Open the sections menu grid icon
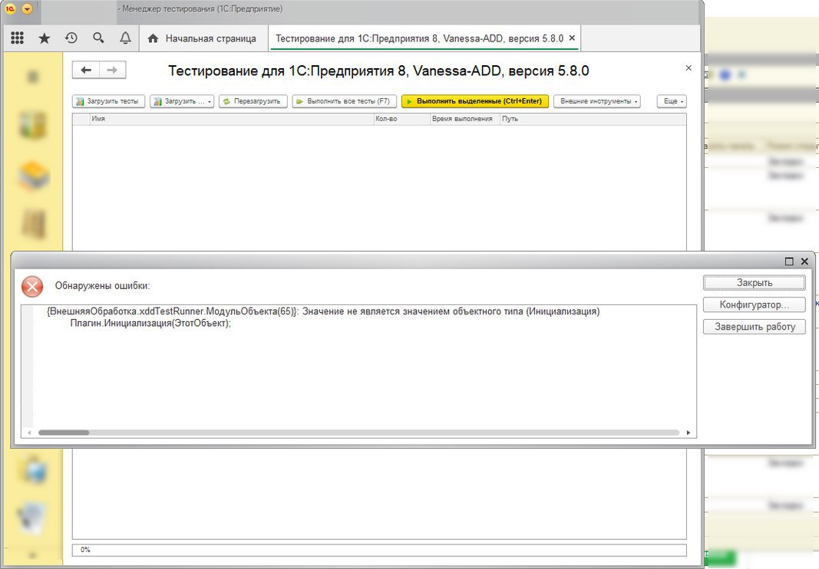 [17, 38]
